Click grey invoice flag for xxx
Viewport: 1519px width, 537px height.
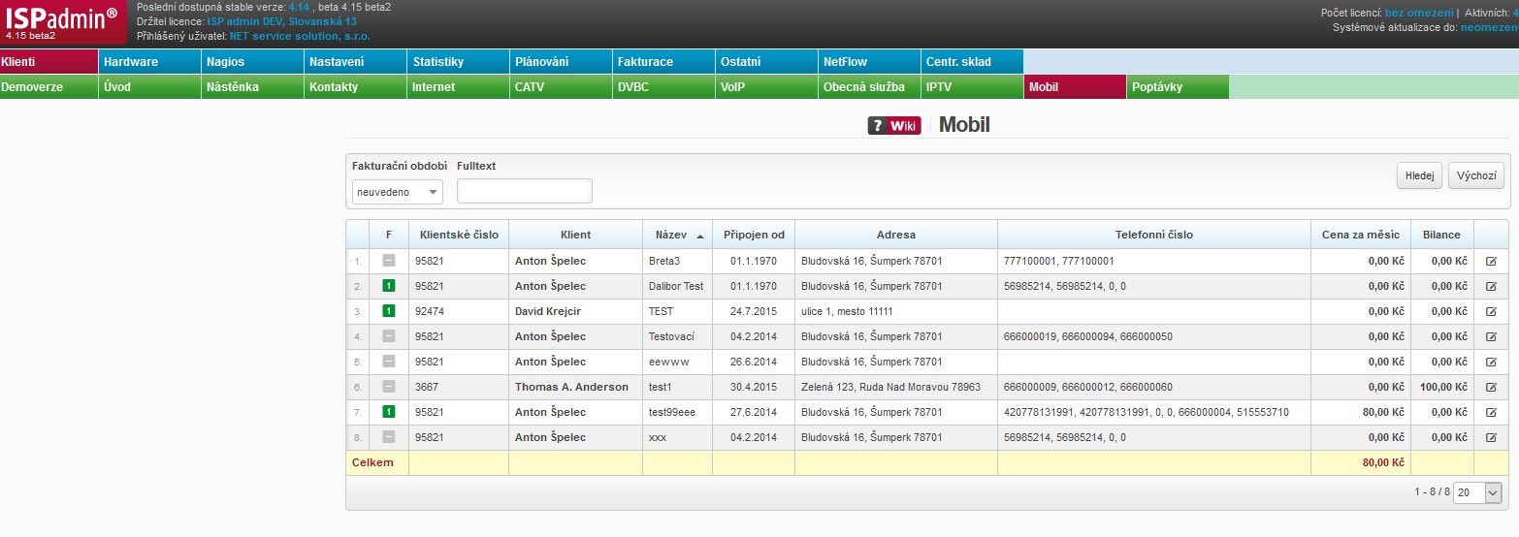tap(389, 437)
